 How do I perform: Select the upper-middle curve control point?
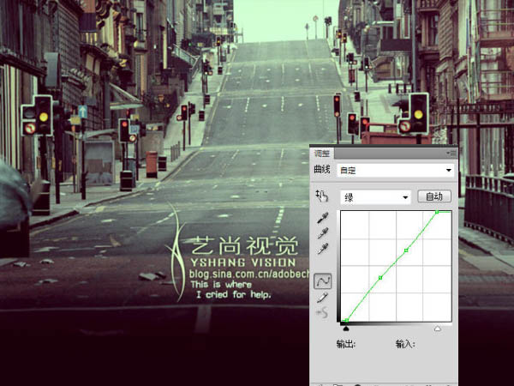point(406,250)
